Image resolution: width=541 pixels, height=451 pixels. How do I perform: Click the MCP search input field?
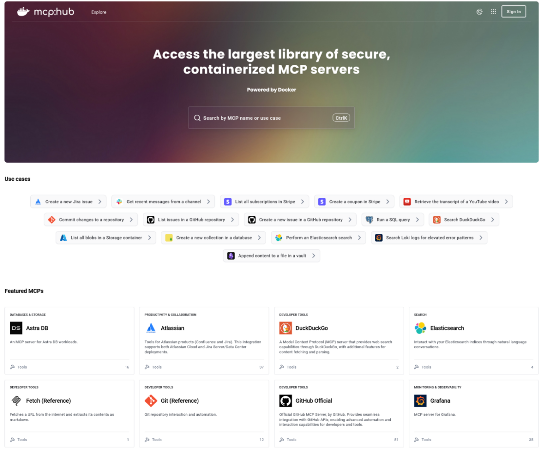(x=271, y=117)
